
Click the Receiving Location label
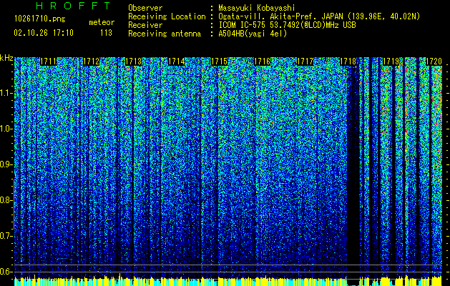pyautogui.click(x=167, y=16)
